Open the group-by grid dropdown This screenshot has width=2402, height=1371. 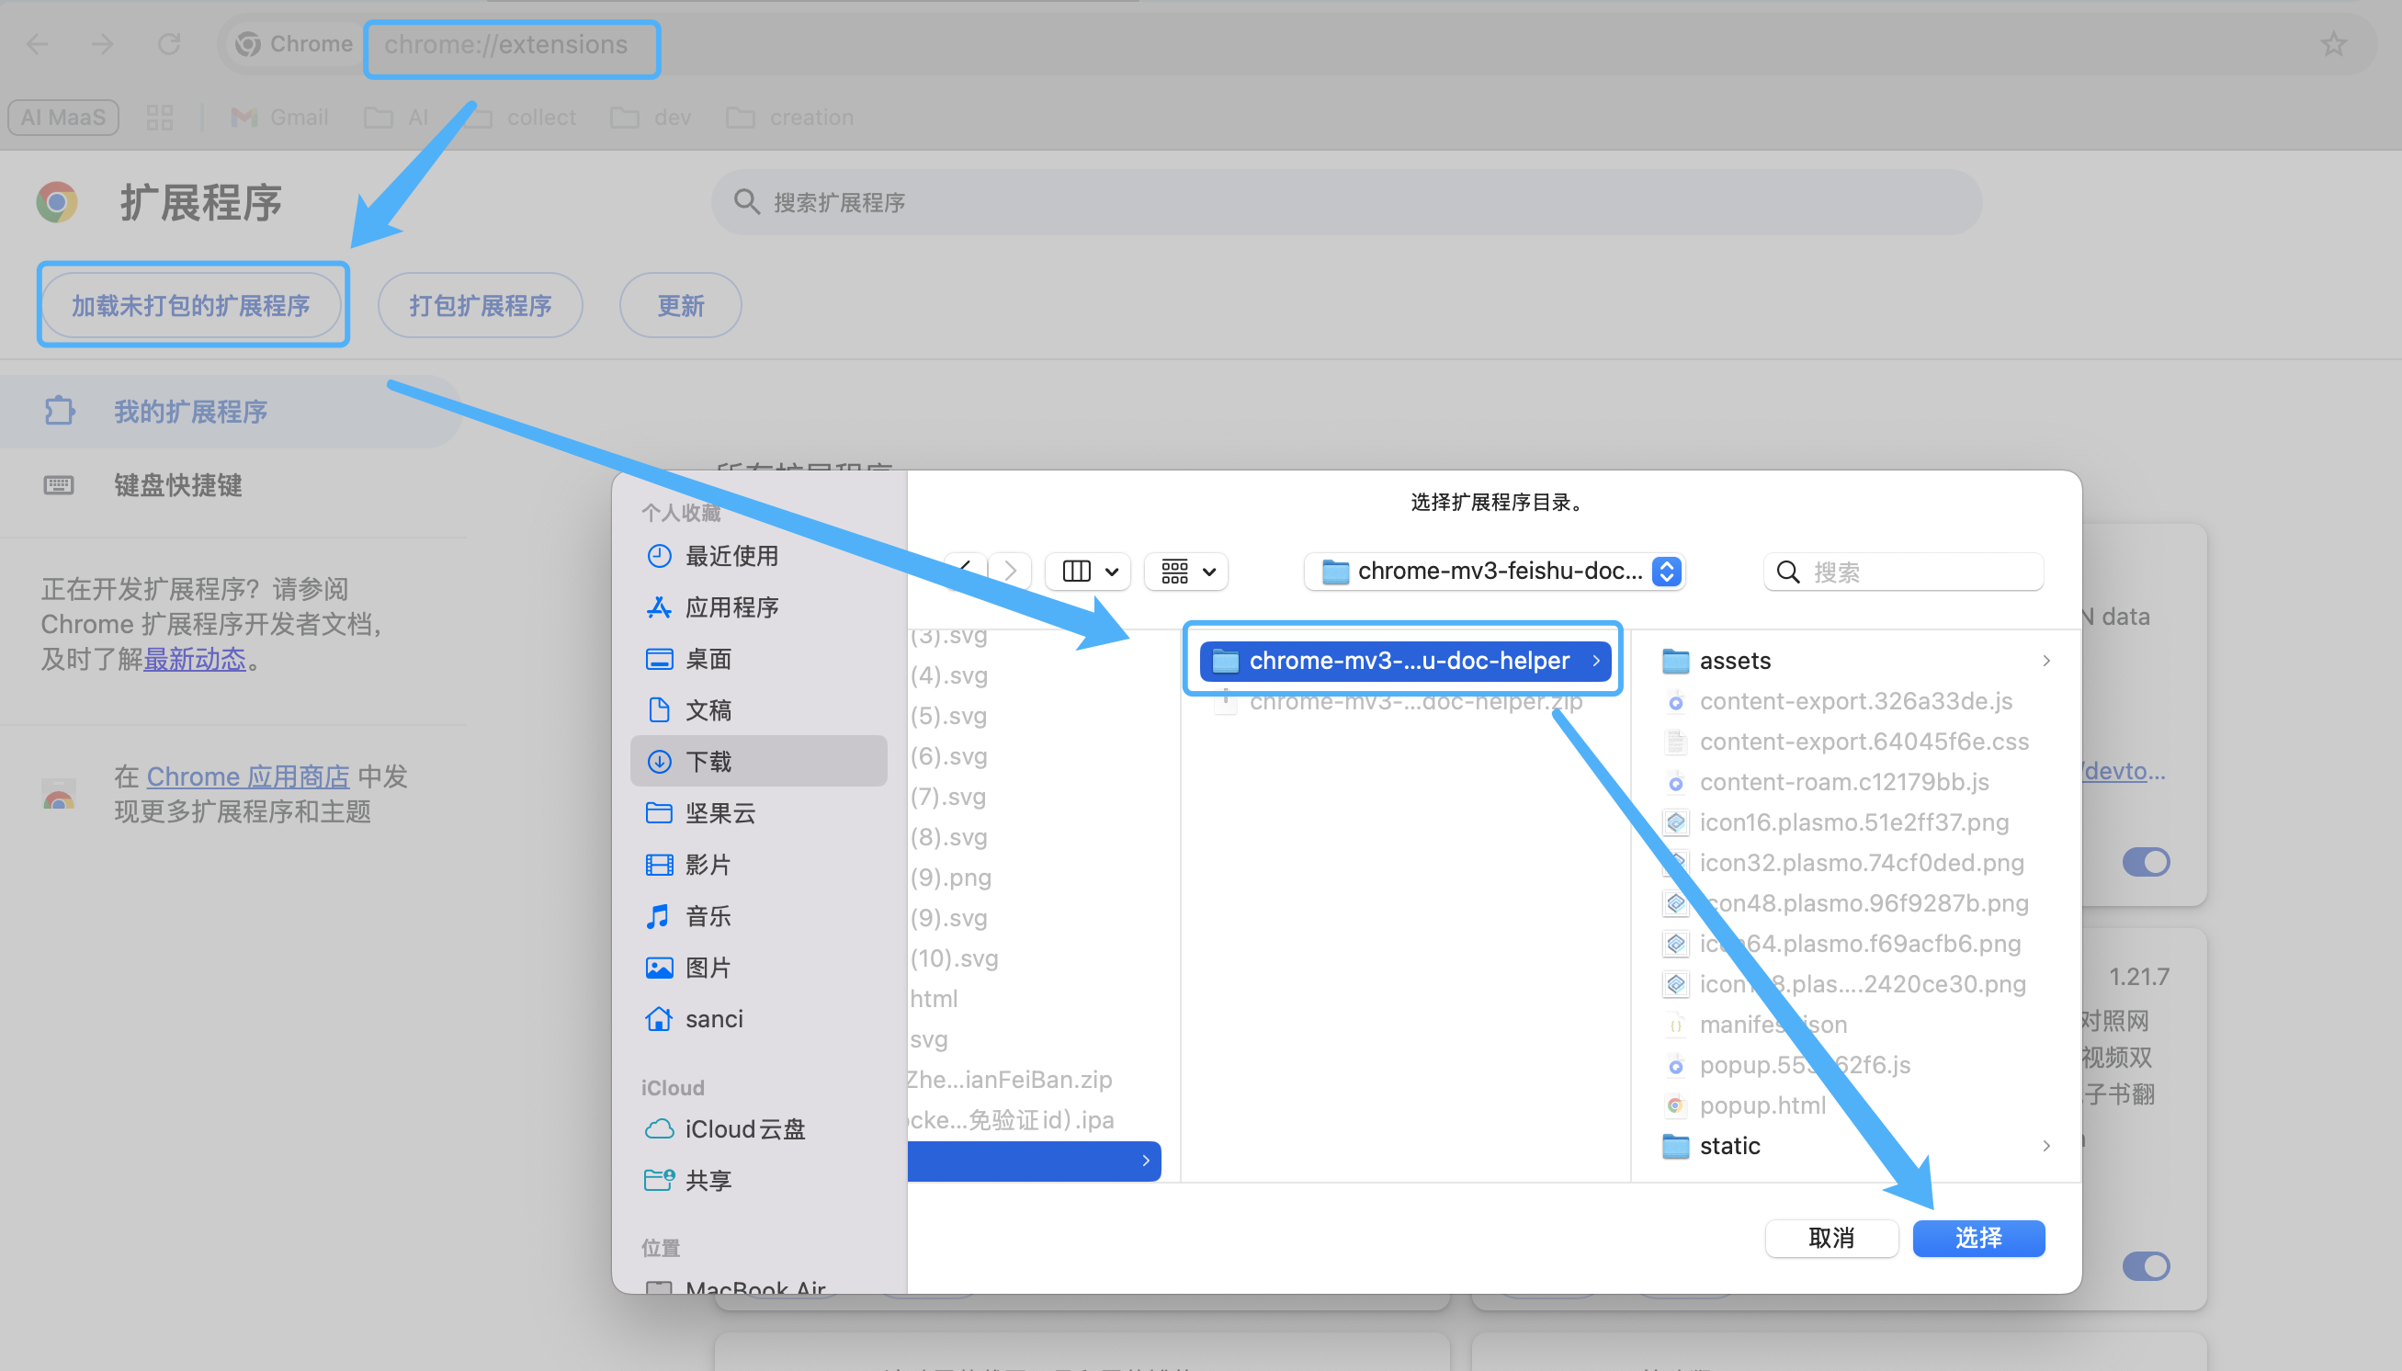(1186, 572)
